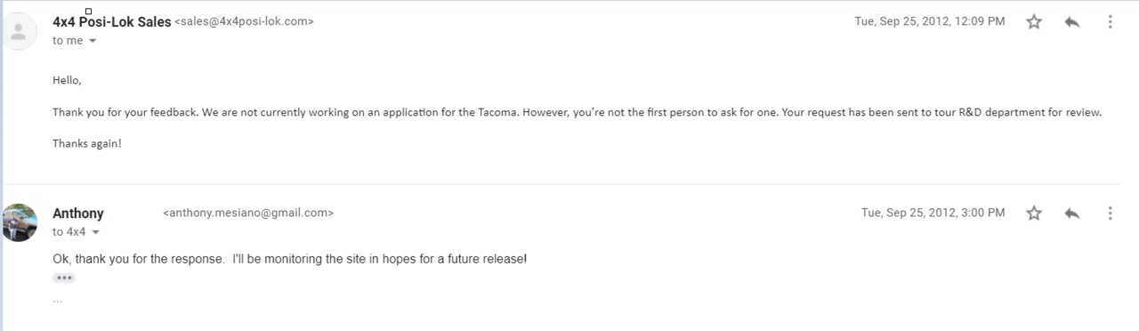Click the trailing dots below Anthony's reply
1139x331 pixels.
[x=58, y=301]
